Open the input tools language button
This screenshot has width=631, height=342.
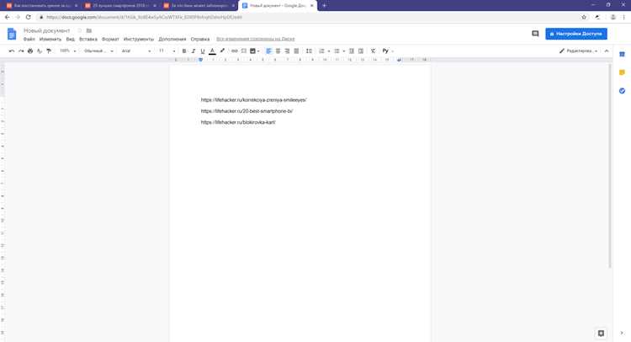pyautogui.click(x=385, y=51)
